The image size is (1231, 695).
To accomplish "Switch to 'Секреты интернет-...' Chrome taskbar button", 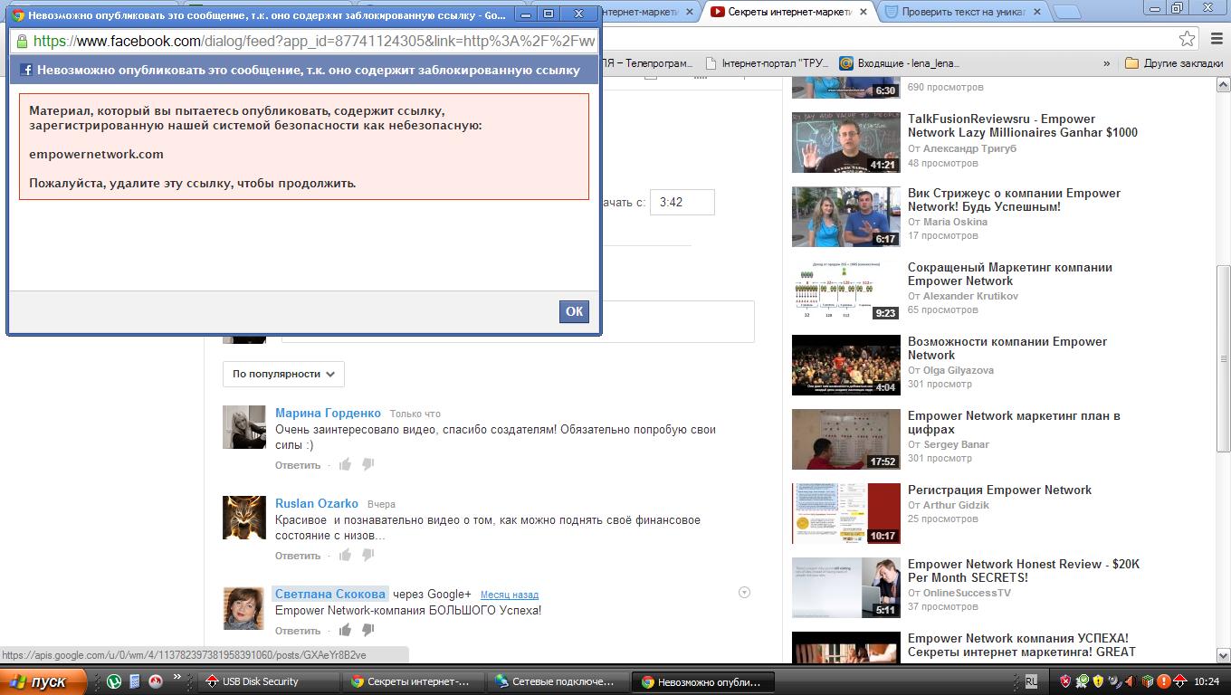I will pyautogui.click(x=415, y=681).
